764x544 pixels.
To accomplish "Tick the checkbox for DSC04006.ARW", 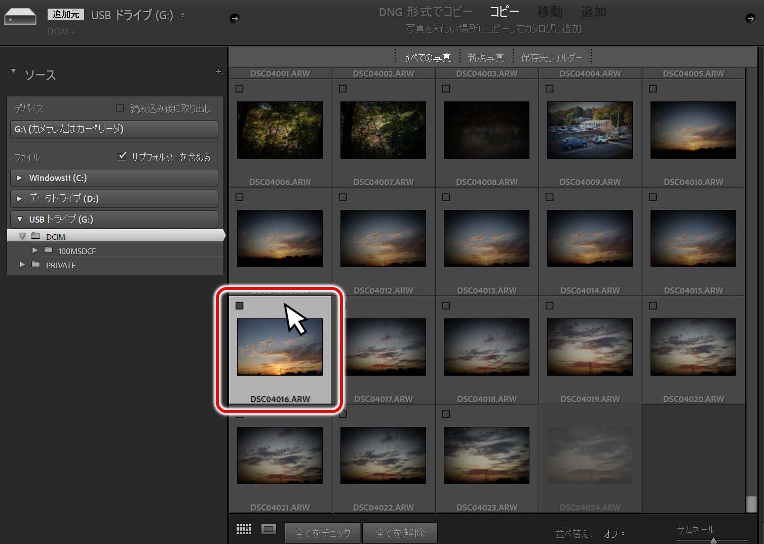I will click(240, 89).
